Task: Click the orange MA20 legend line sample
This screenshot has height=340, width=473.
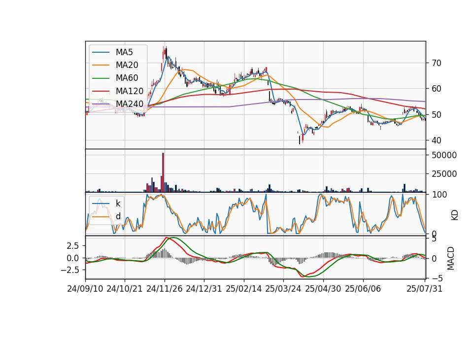Action: point(101,65)
